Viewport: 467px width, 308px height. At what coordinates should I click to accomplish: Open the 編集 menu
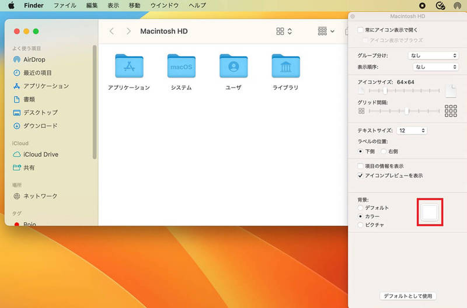92,5
